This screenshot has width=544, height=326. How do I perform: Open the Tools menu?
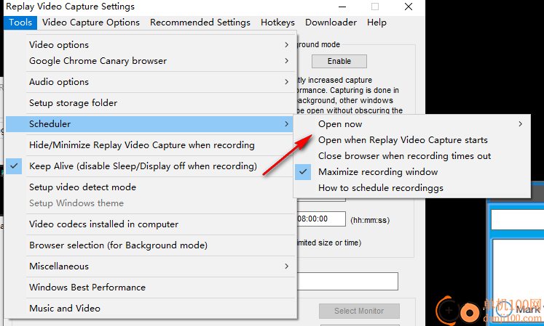point(20,23)
